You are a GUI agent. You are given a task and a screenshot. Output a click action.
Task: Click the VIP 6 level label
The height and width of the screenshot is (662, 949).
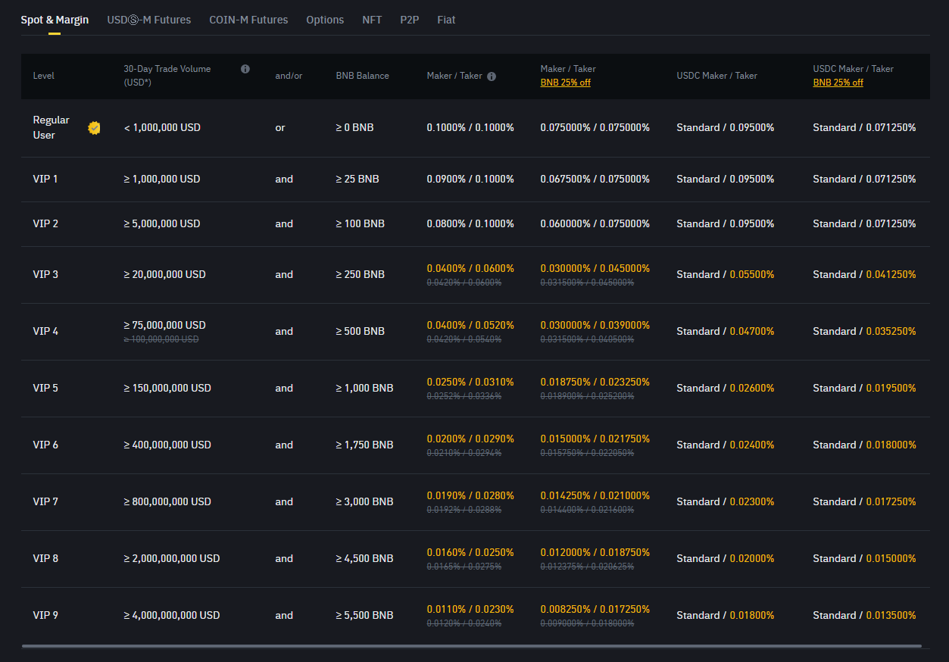45,445
